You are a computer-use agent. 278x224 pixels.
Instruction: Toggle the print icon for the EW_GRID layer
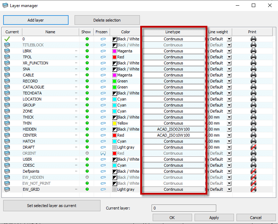pyautogui.click(x=254, y=189)
